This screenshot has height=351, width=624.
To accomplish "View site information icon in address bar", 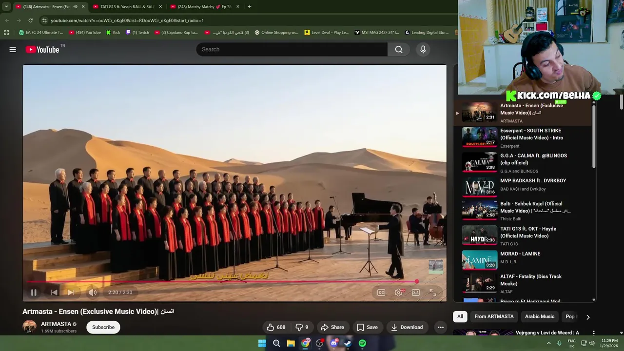I will (x=44, y=20).
